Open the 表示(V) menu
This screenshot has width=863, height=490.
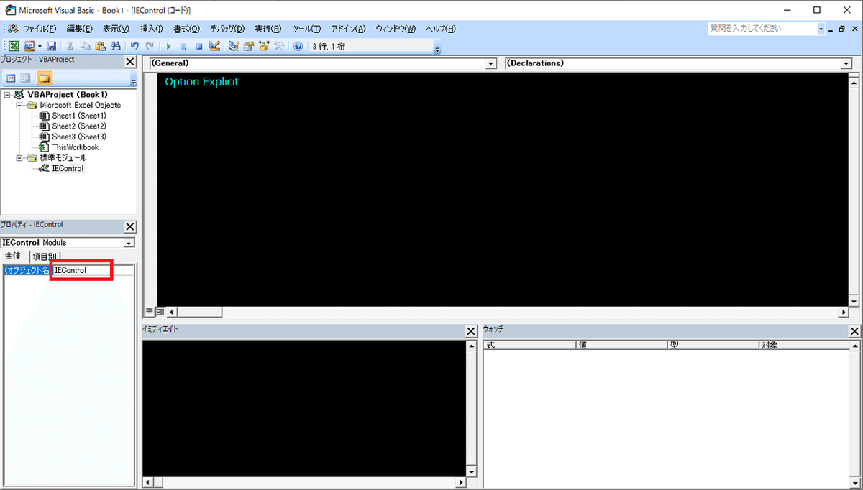pyautogui.click(x=116, y=29)
